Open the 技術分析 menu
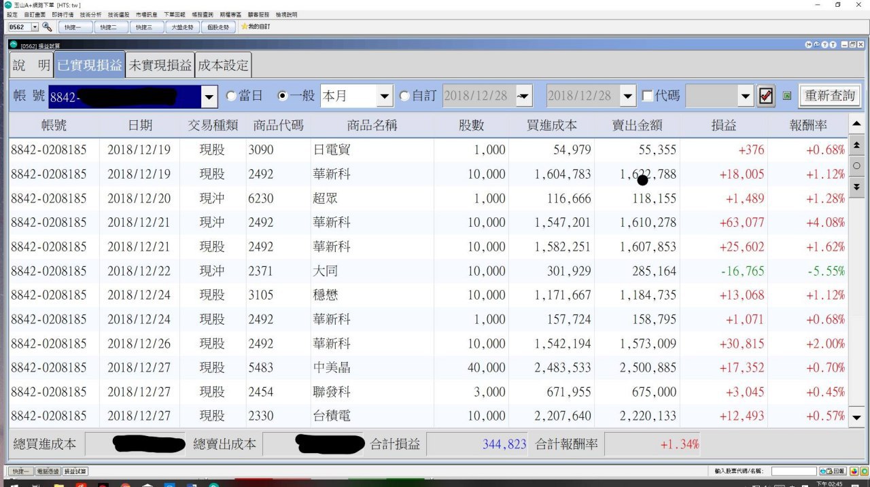 click(90, 14)
